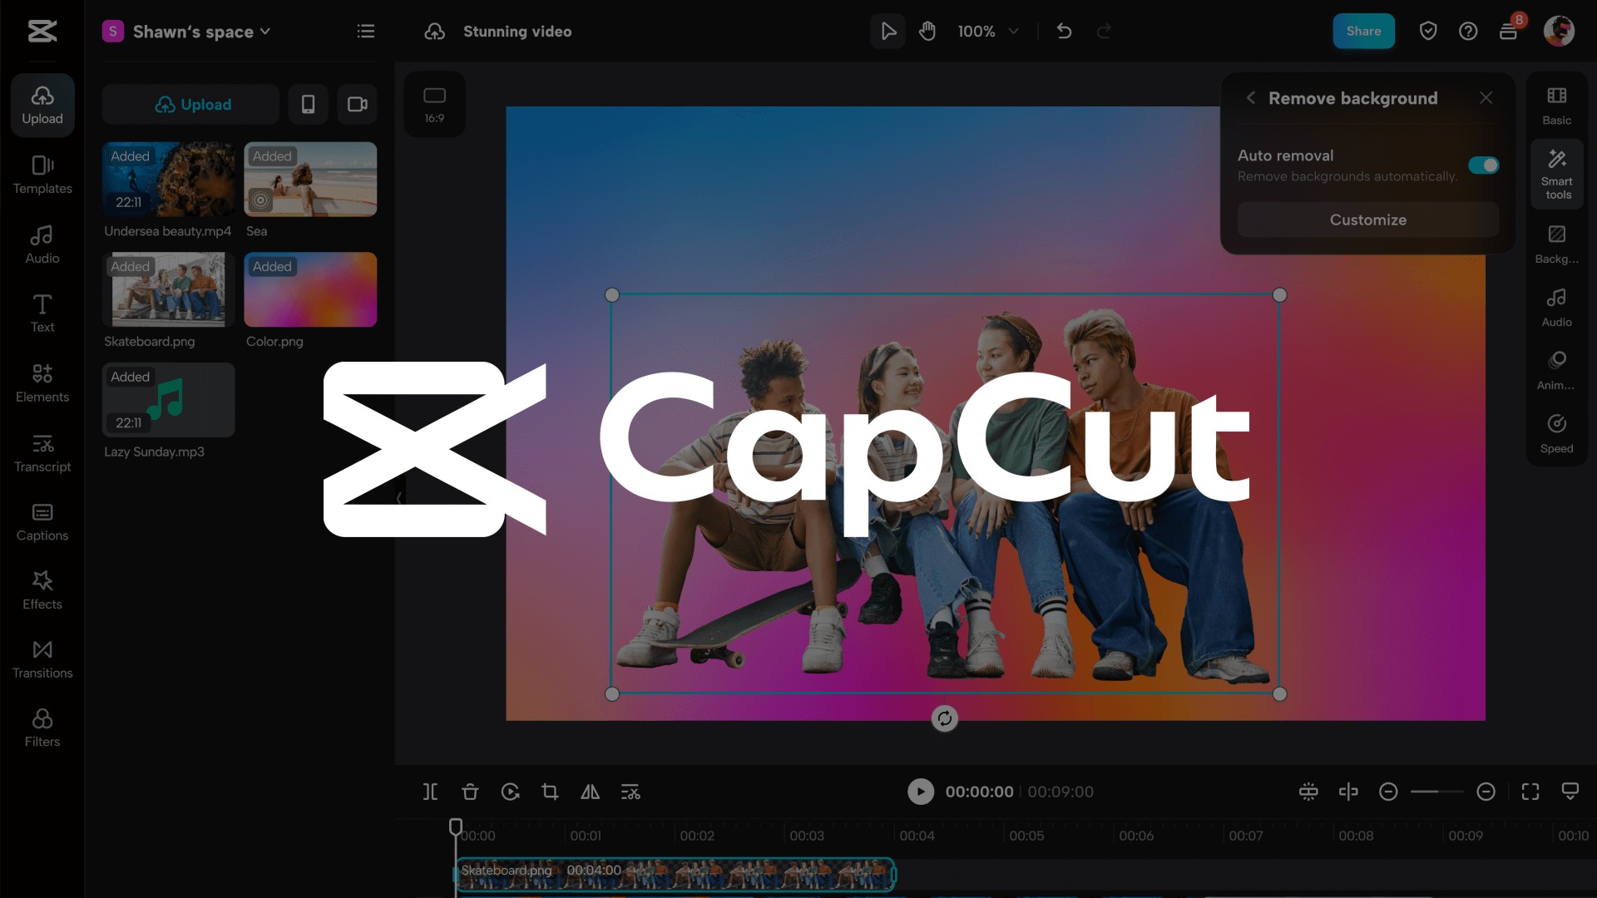The height and width of the screenshot is (898, 1597).
Task: Toggle Auto removal switch off
Action: pyautogui.click(x=1483, y=165)
